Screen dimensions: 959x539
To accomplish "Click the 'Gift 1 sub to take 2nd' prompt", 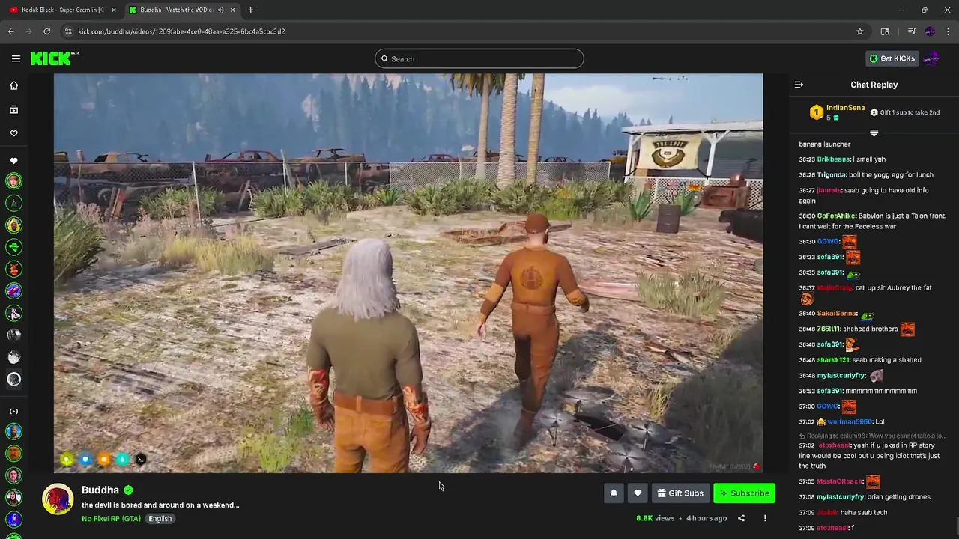I will [905, 112].
